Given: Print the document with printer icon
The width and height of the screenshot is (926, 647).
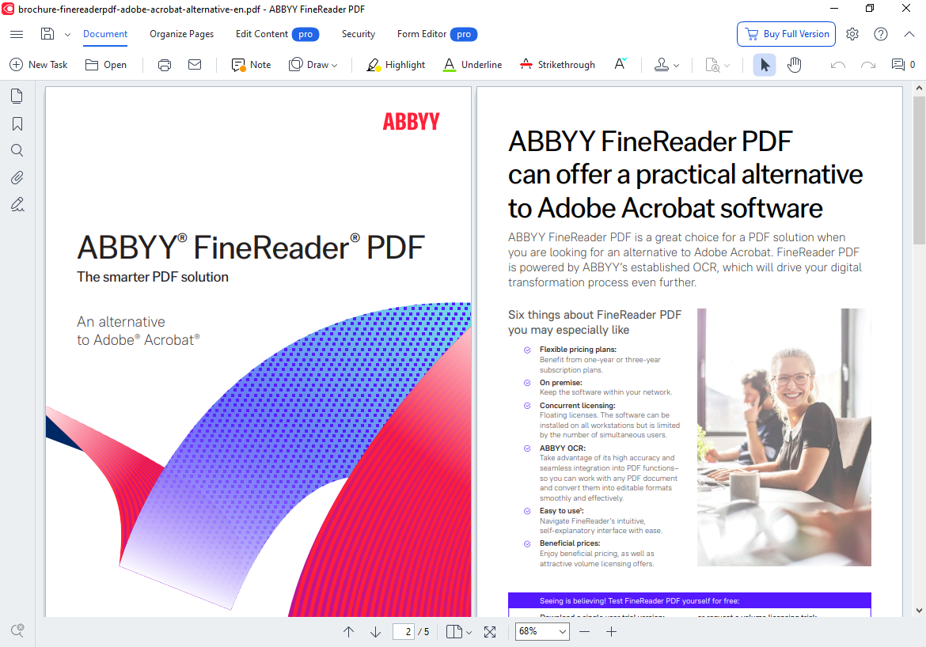Looking at the screenshot, I should point(165,65).
